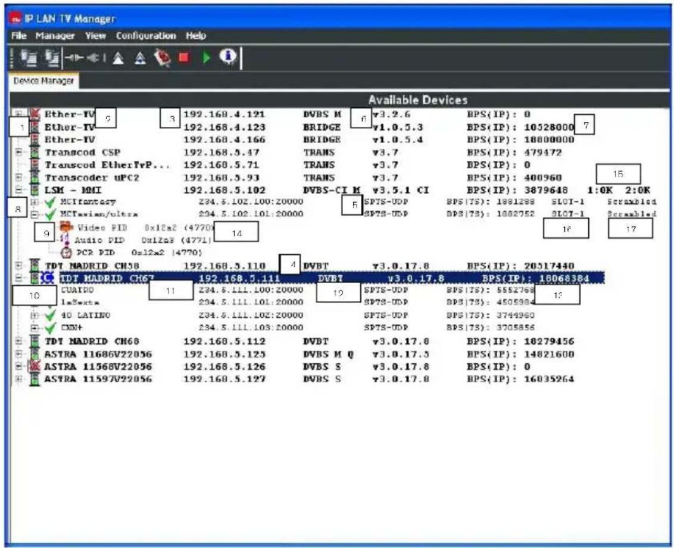This screenshot has width=674, height=548.
Task: Select the ASTRA 11568V22056 device name
Action: 98,366
